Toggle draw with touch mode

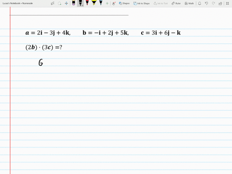114,3
